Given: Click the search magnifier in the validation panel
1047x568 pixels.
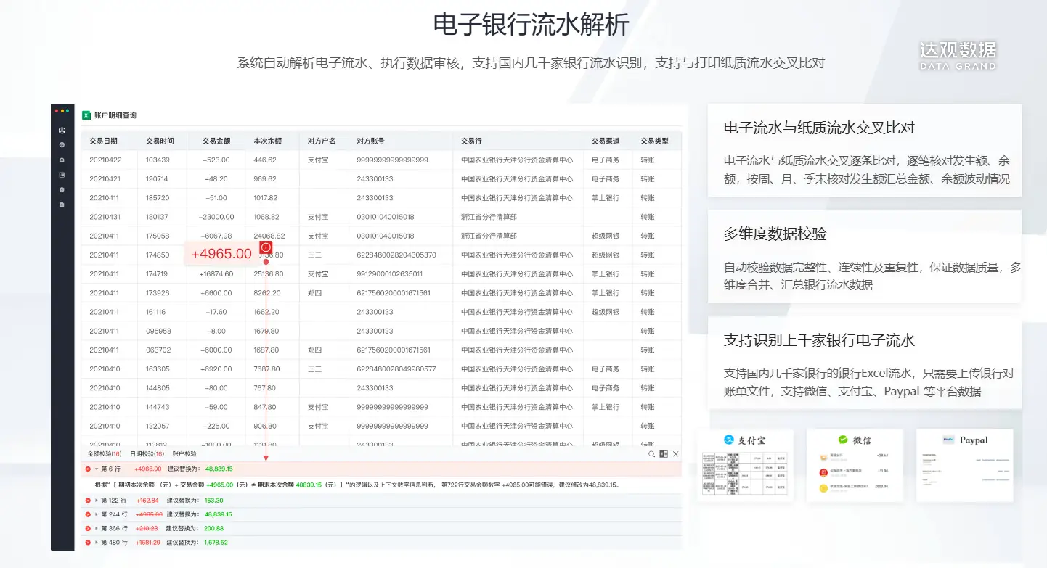Looking at the screenshot, I should (651, 454).
